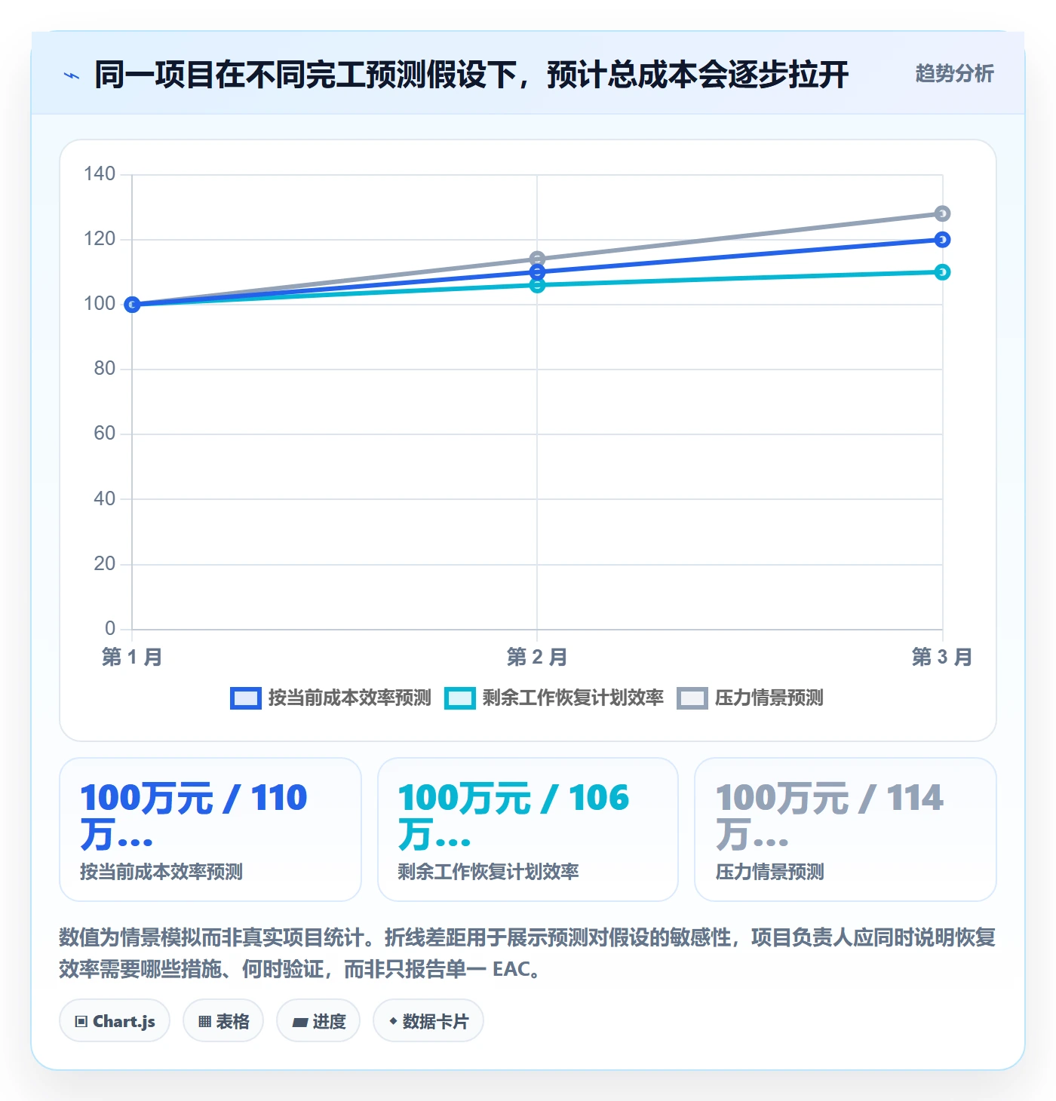Click the 趋势分析 label in the header
Image resolution: width=1056 pixels, height=1101 pixels.
(x=955, y=74)
